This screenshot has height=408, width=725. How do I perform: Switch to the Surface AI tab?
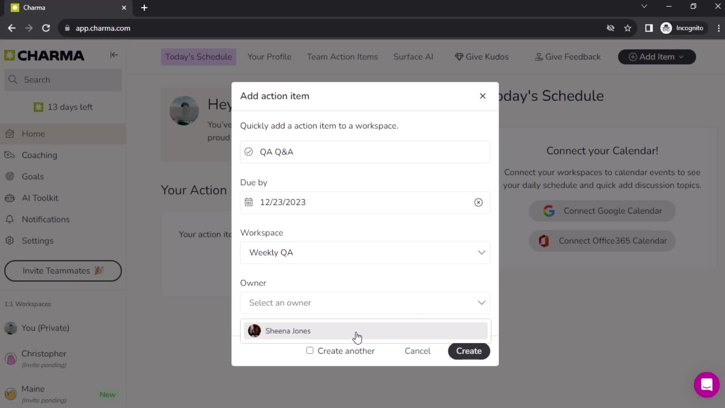[x=413, y=57]
